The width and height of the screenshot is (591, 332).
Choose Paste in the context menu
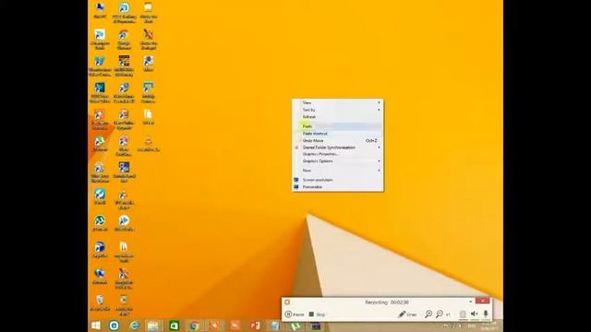[x=338, y=126]
